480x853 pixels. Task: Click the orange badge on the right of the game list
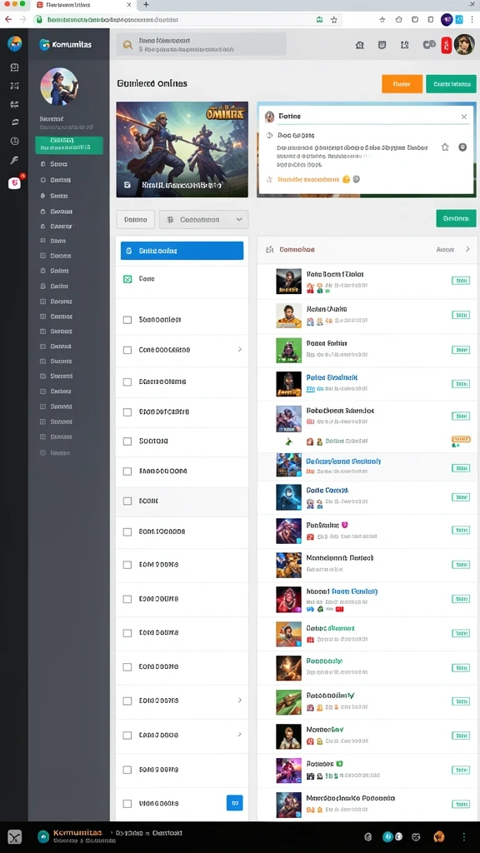[461, 439]
